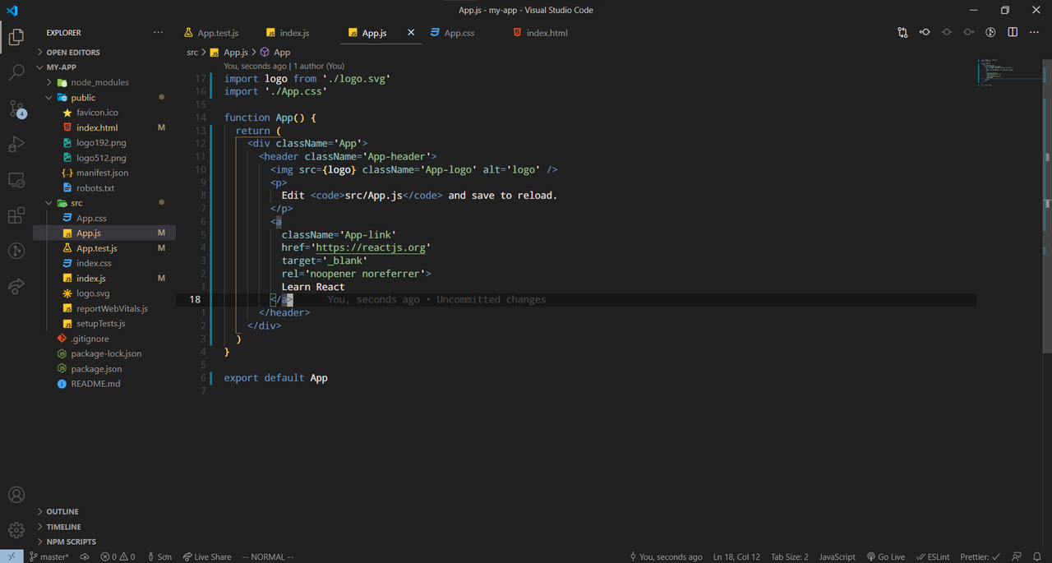Open the notifications bell

(1037, 556)
